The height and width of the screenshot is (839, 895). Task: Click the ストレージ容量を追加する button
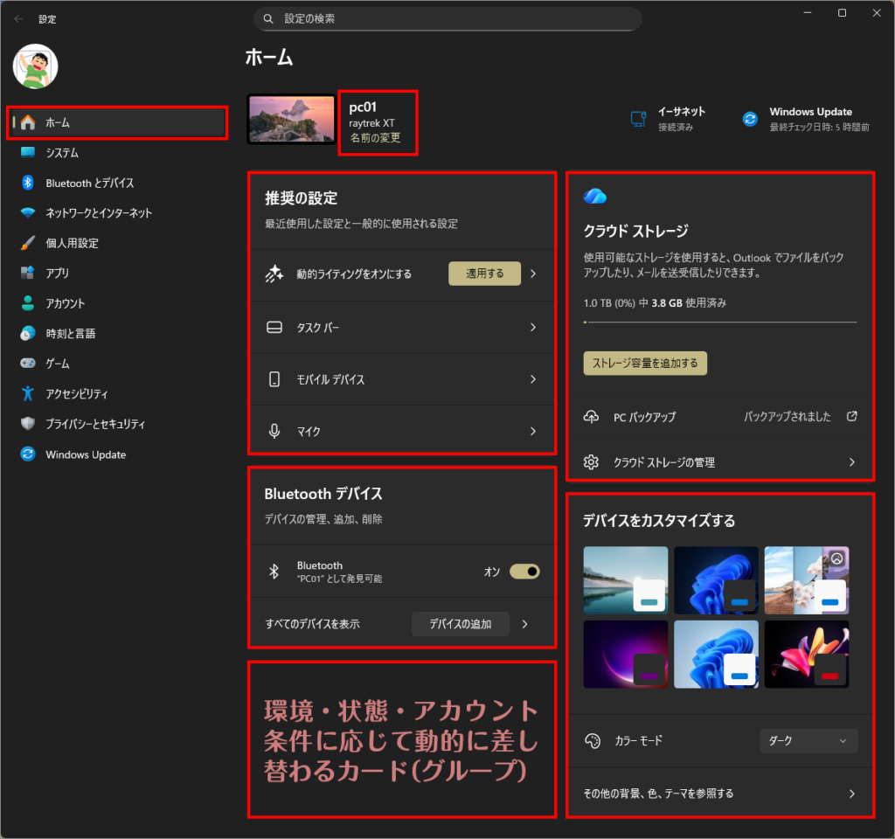pos(645,363)
